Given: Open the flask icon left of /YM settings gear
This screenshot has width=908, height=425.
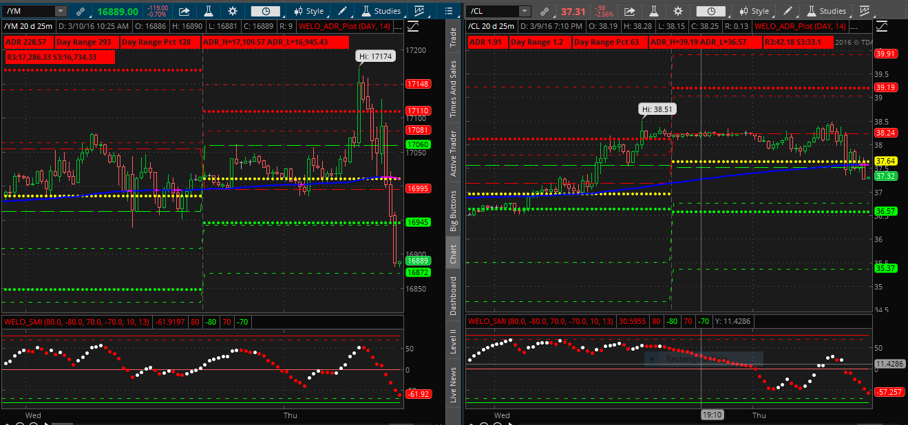Looking at the screenshot, I should (209, 12).
